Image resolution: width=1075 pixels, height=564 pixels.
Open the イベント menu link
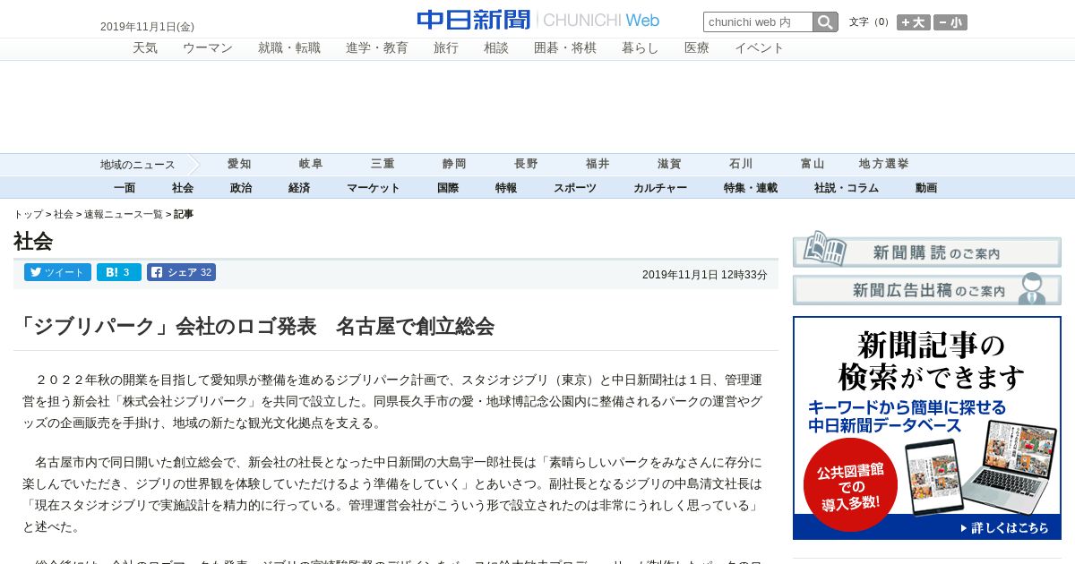click(760, 48)
